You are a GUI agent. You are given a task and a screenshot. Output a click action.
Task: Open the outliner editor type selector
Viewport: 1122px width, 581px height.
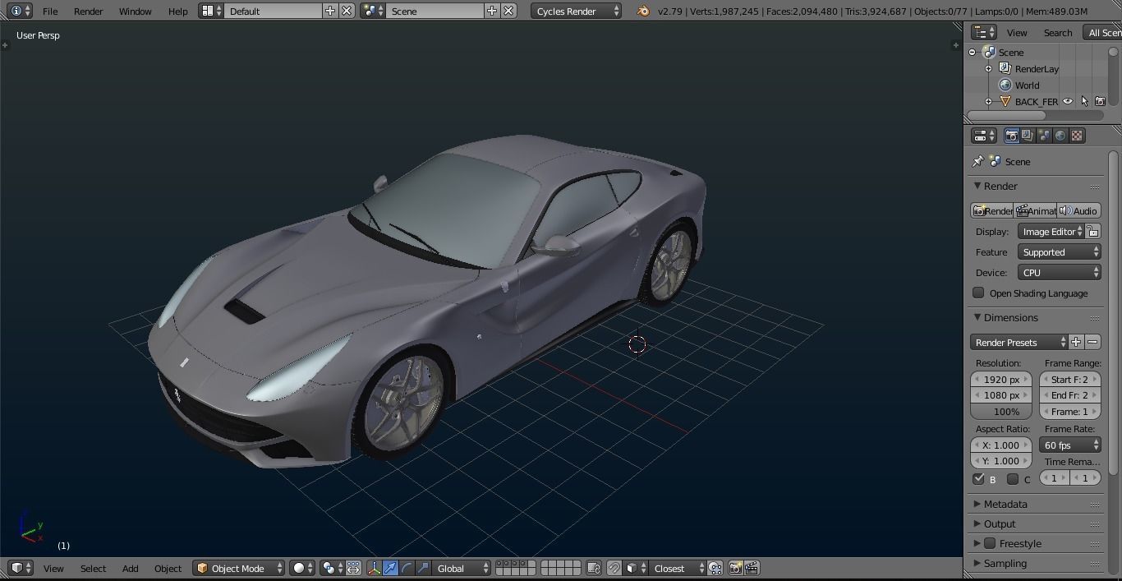[x=983, y=32]
